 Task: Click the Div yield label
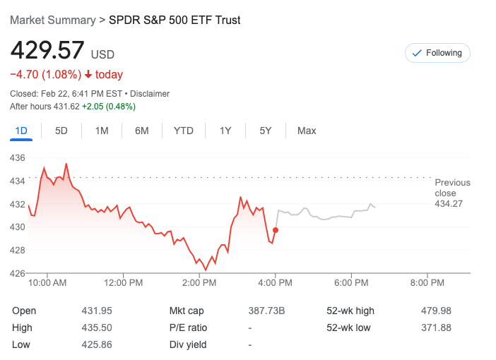coord(186,344)
